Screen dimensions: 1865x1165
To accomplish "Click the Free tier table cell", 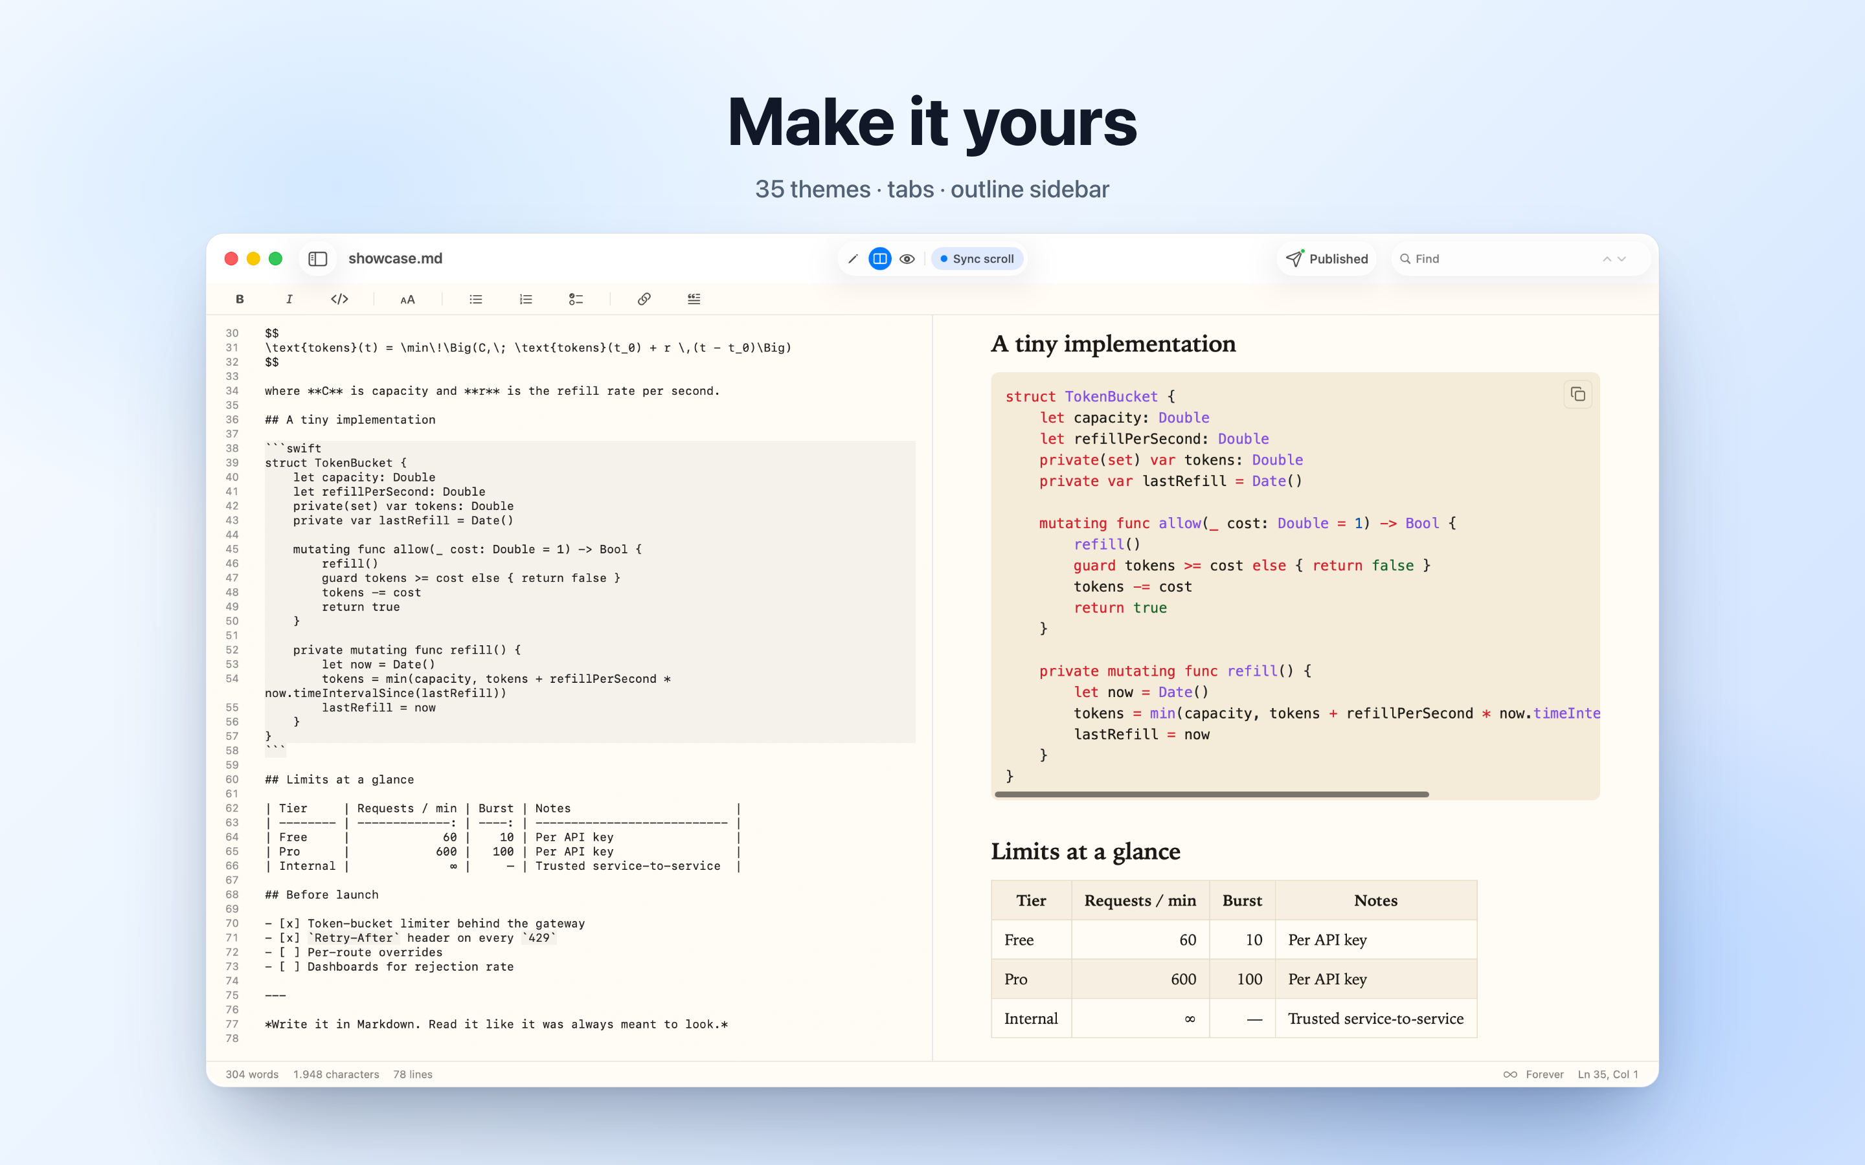I will click(x=1031, y=939).
